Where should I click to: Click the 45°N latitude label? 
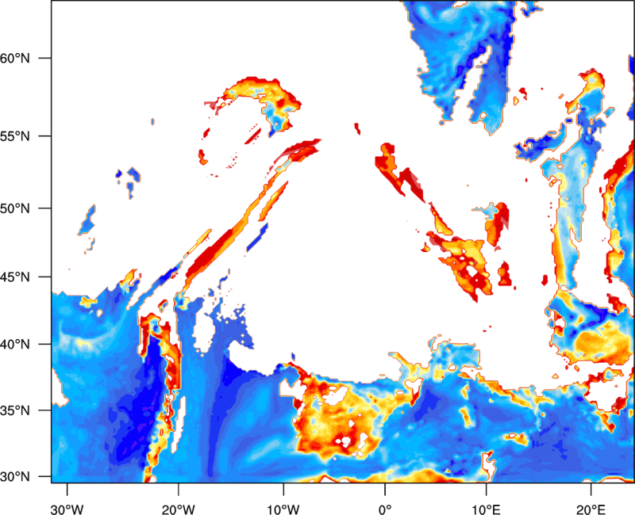tap(15, 277)
